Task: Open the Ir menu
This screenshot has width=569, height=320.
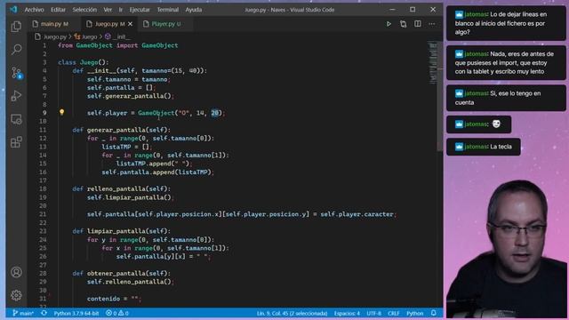Action: click(x=121, y=10)
